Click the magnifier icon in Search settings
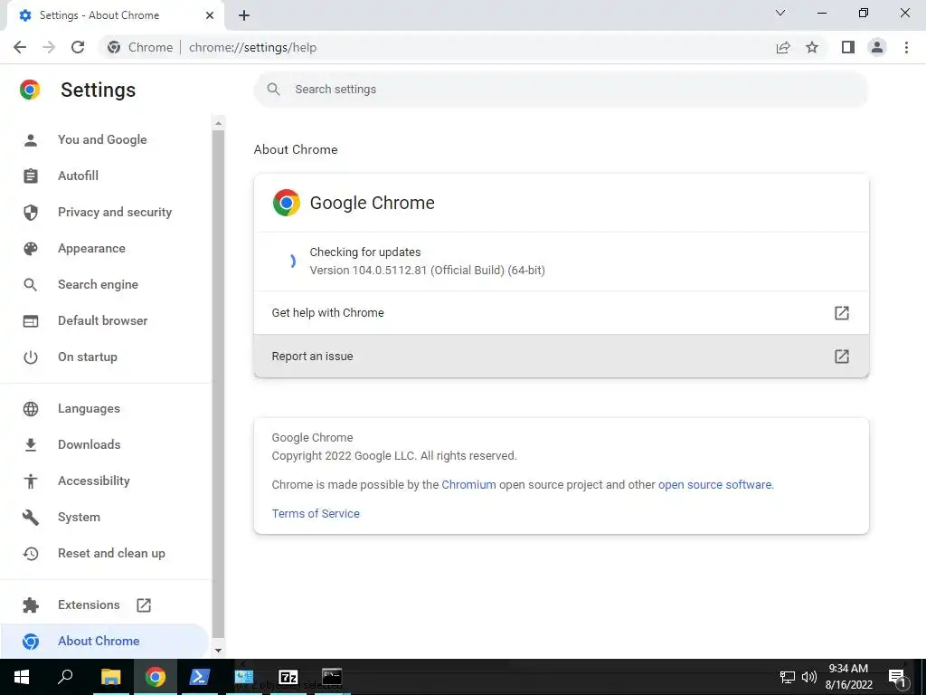 point(273,90)
